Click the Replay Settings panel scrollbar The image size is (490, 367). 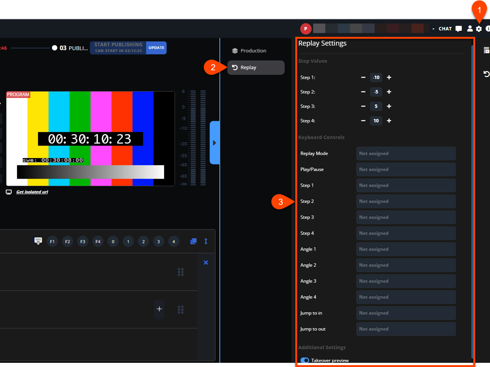[472, 190]
